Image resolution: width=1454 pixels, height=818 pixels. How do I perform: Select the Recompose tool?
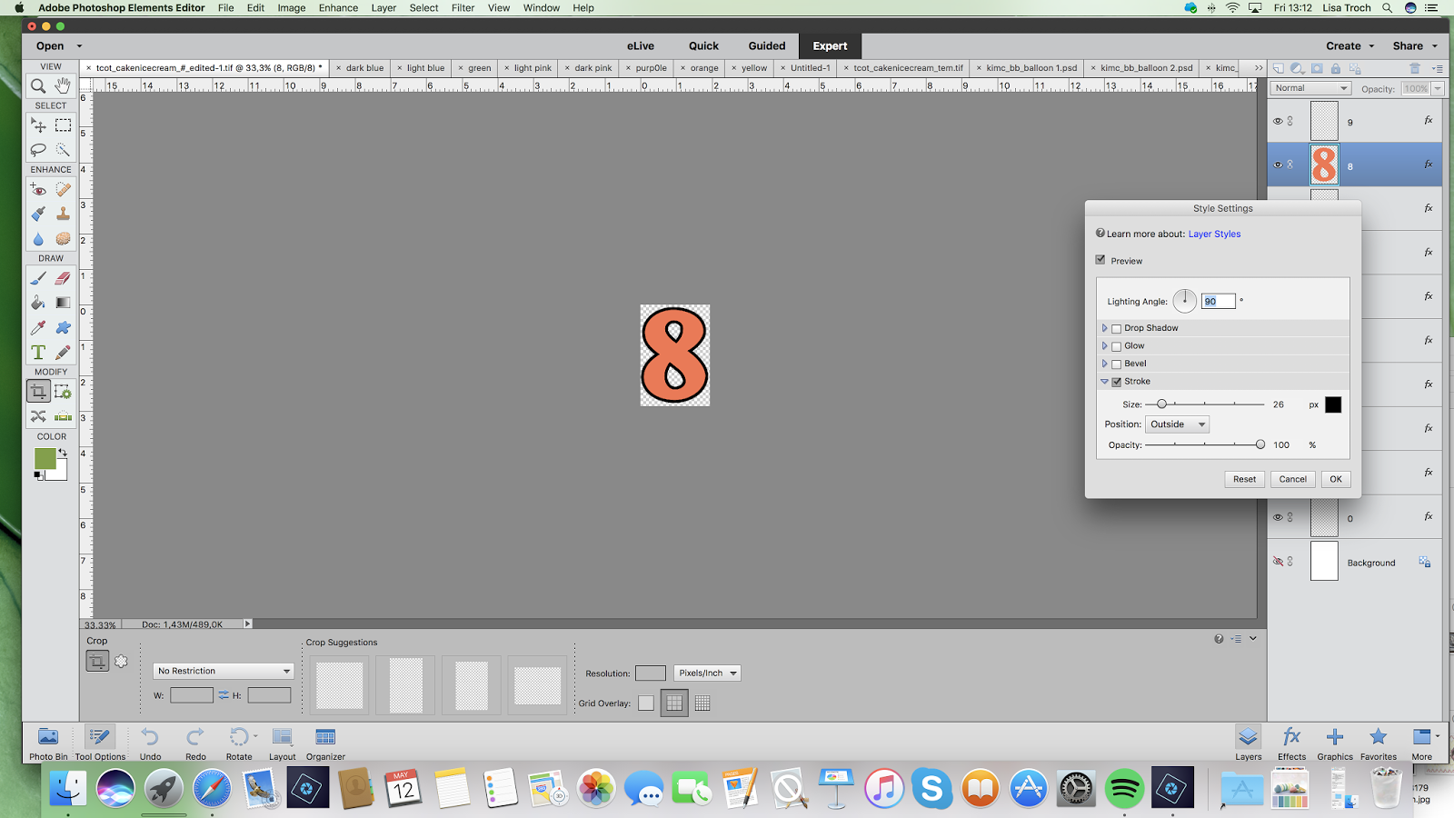pyautogui.click(x=63, y=392)
